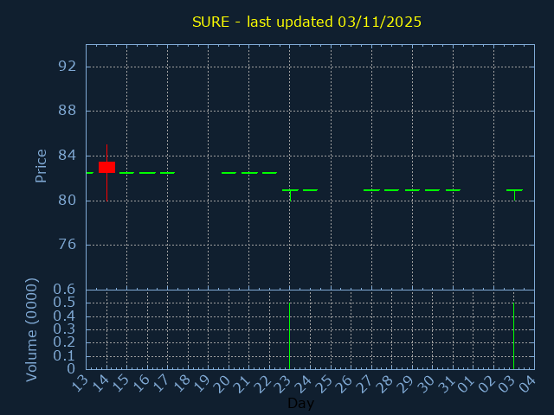
Task: Click the 0.6 volume tick label
Action: pyautogui.click(x=64, y=290)
